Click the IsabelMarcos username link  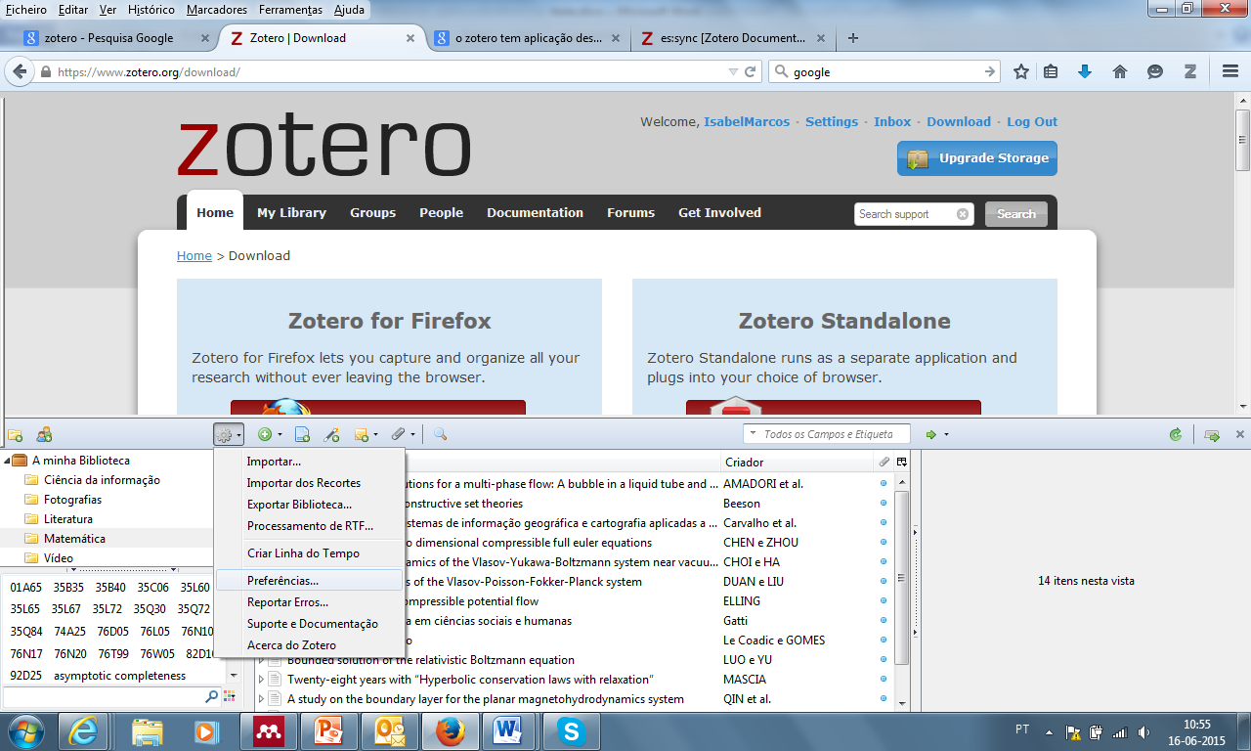[x=748, y=122]
